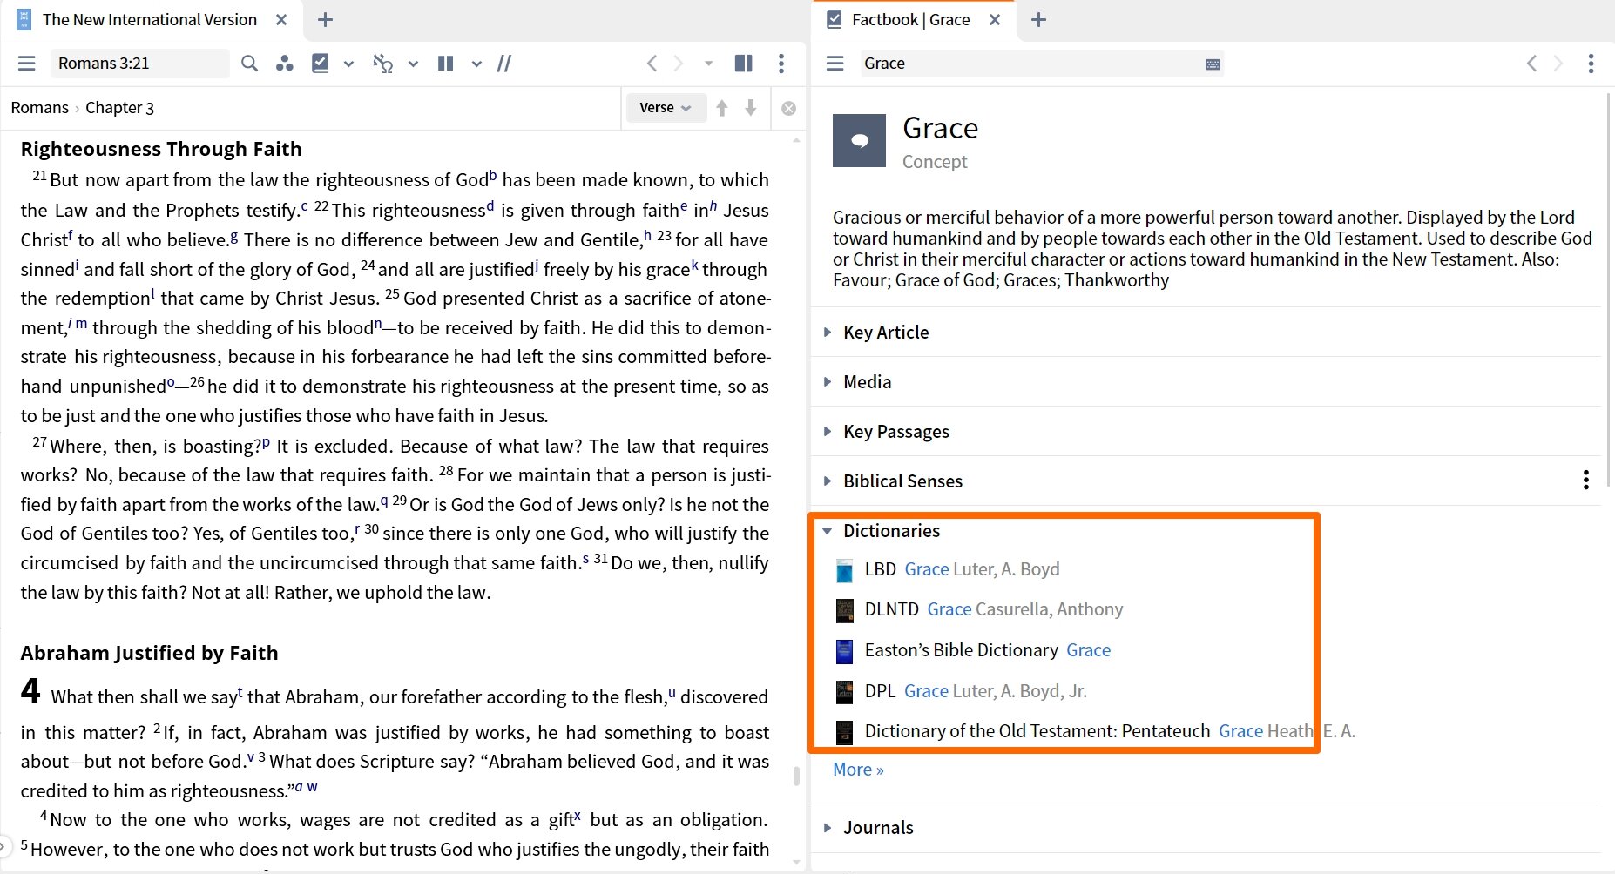Go back in Factbook history

[x=1531, y=64]
